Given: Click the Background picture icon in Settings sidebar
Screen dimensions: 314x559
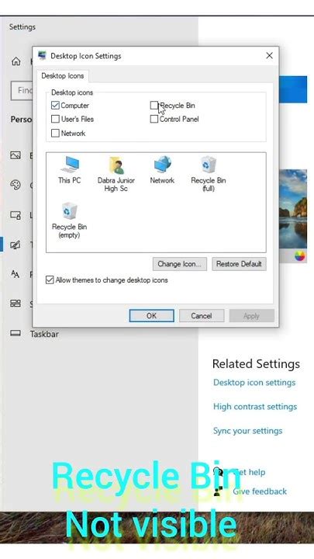Looking at the screenshot, I should [x=16, y=155].
